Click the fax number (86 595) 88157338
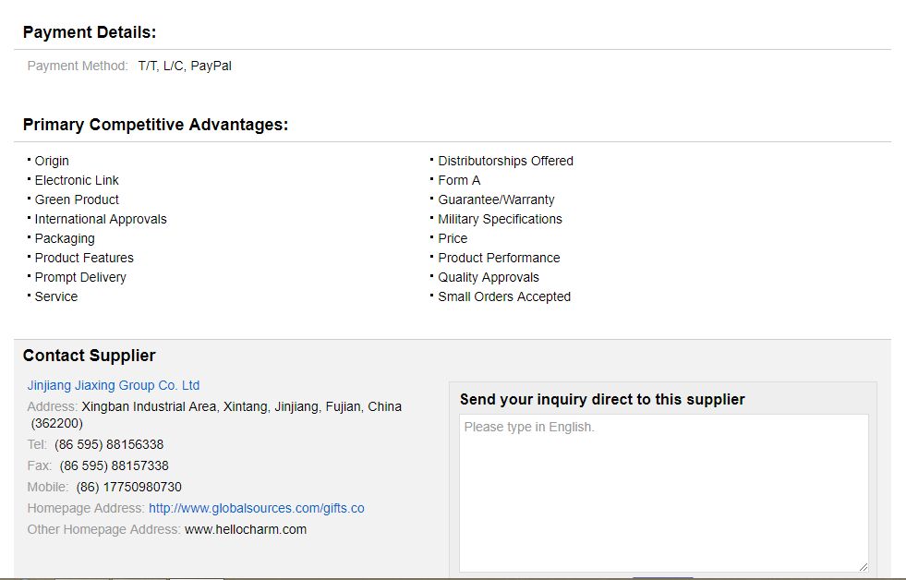 click(115, 466)
